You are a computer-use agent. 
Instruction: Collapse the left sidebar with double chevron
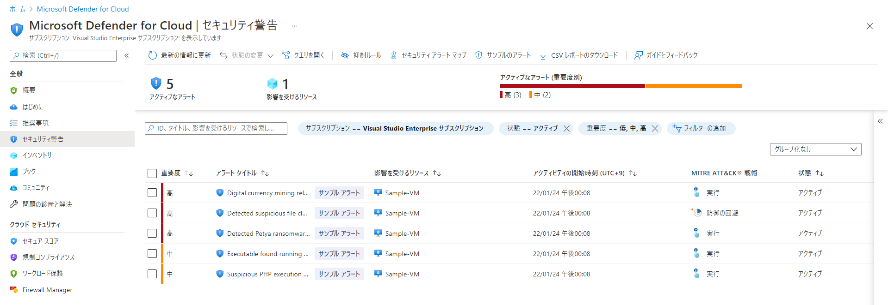click(126, 55)
